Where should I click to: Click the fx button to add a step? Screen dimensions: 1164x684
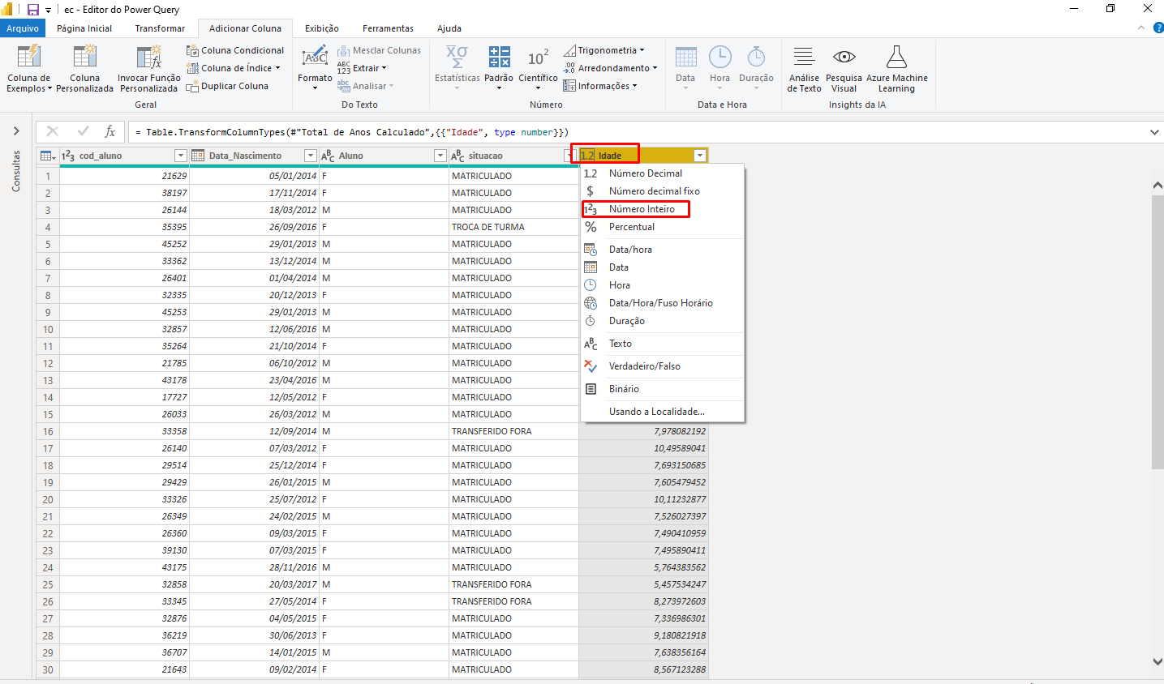coord(110,131)
